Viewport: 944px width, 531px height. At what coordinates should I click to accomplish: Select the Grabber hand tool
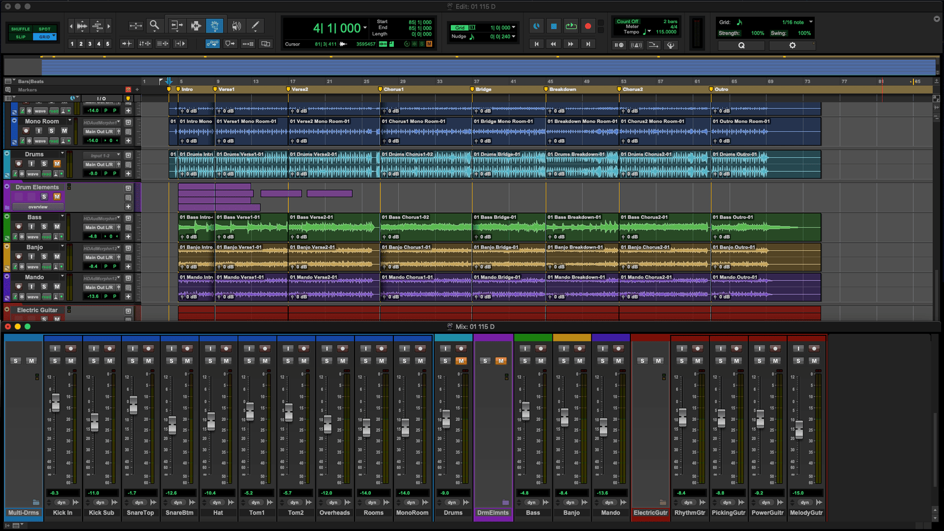(215, 26)
